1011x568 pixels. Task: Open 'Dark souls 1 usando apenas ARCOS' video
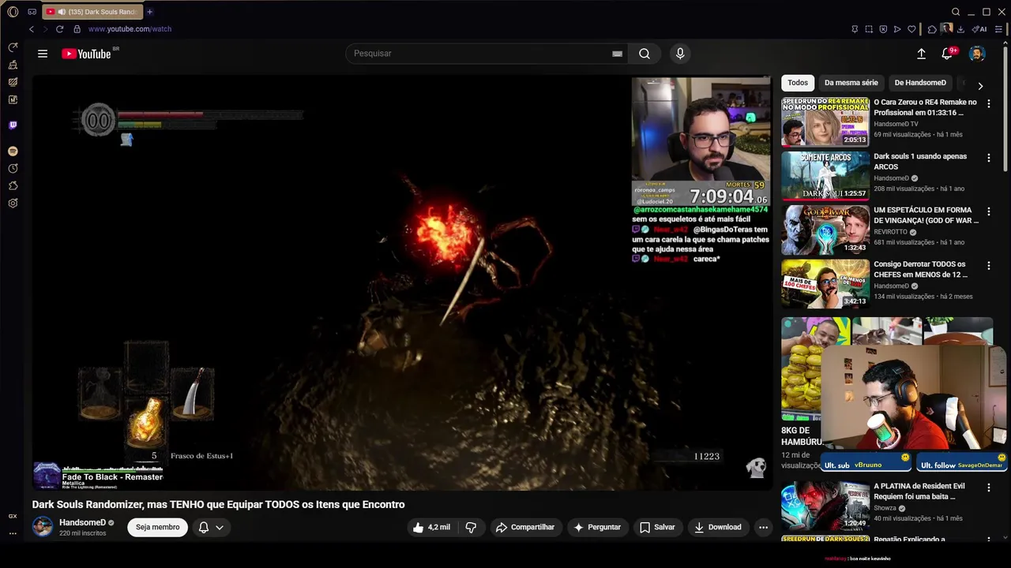(x=920, y=162)
